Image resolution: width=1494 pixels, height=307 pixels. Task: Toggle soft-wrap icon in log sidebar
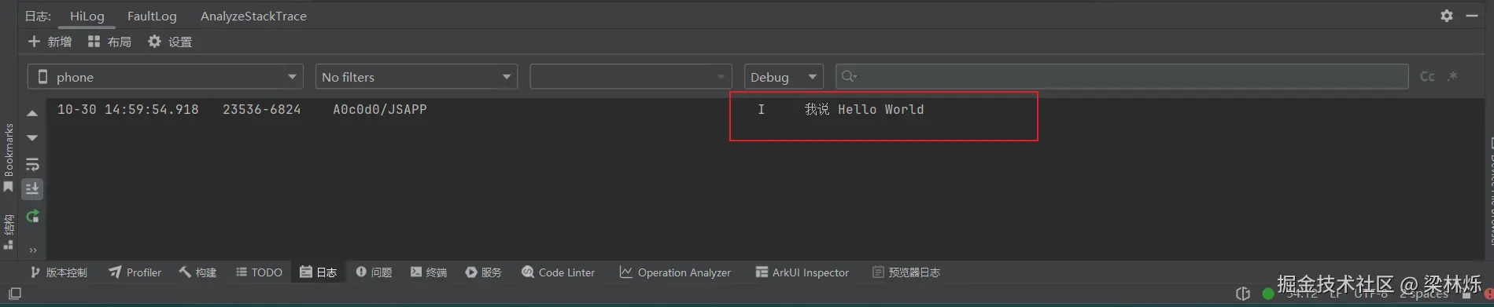(x=32, y=164)
